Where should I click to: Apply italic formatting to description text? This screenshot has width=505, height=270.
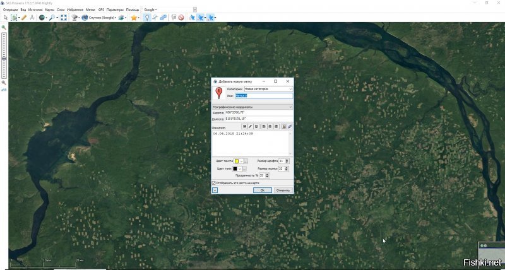click(250, 127)
